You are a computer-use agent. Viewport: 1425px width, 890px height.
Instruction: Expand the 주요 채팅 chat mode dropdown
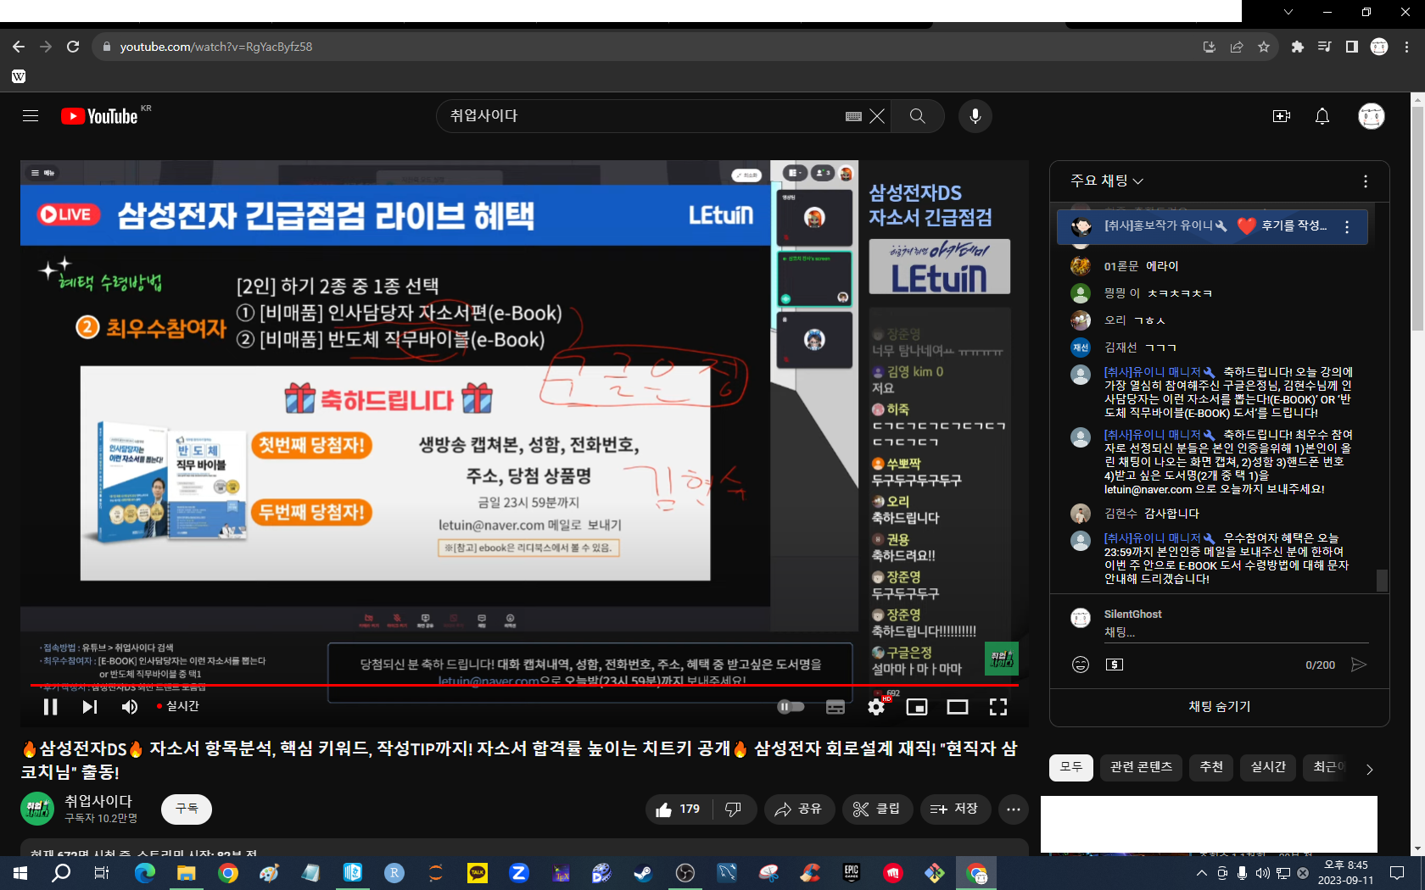tap(1107, 181)
